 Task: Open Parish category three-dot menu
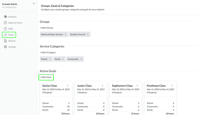pos(63,59)
